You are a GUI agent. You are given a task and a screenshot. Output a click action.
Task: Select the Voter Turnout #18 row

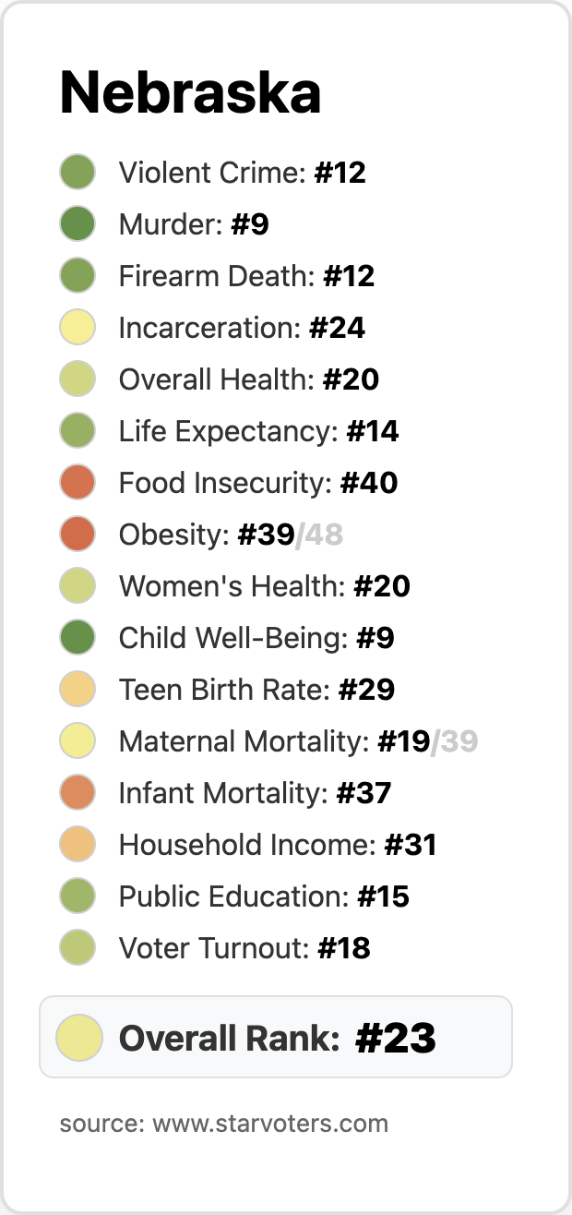click(x=244, y=948)
